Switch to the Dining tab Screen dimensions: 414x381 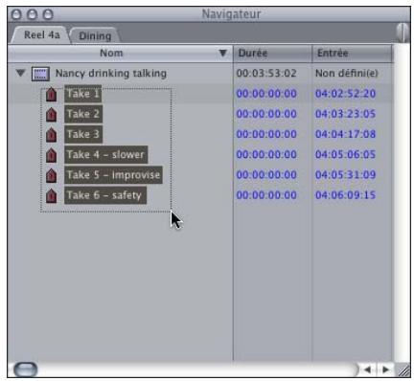tap(95, 35)
